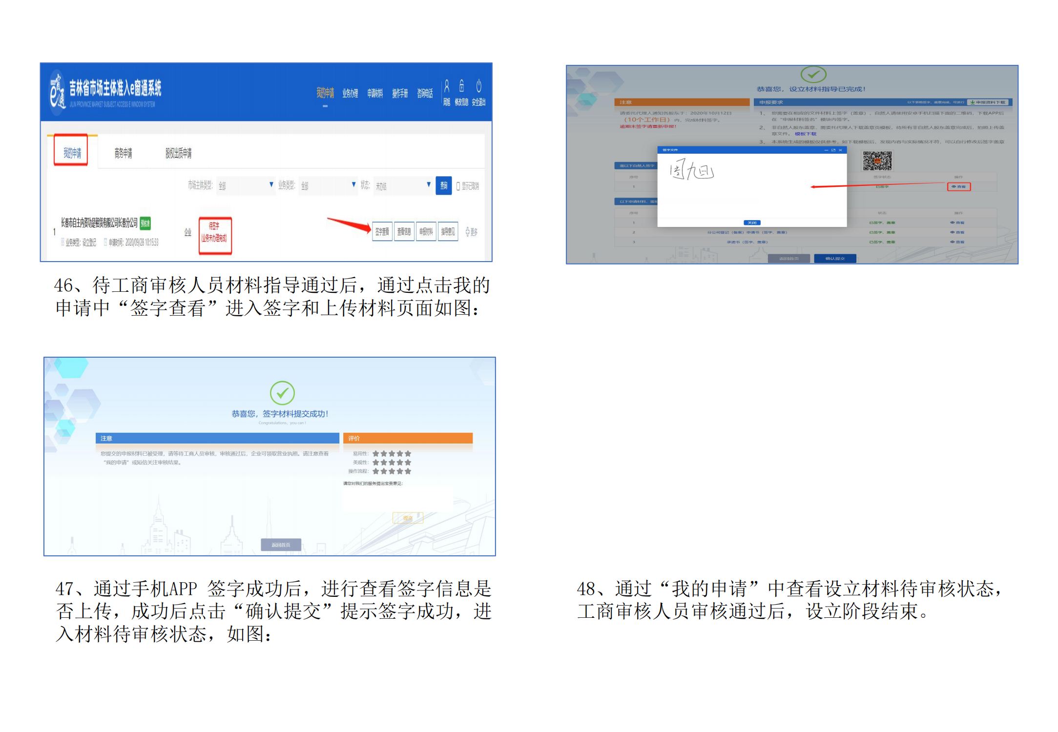1058x732 pixels.
Task: Click the QR code image
Action: click(877, 161)
